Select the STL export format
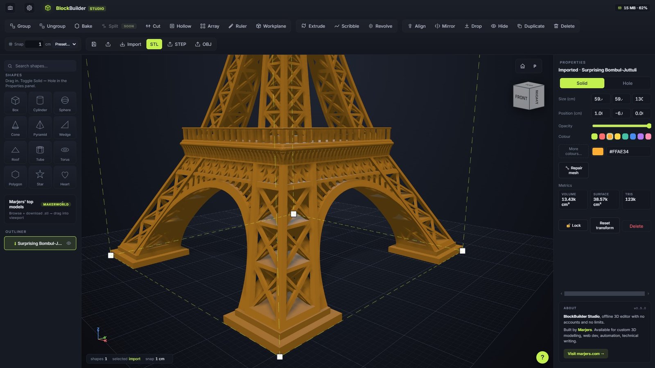This screenshot has width=655, height=368. (154, 44)
